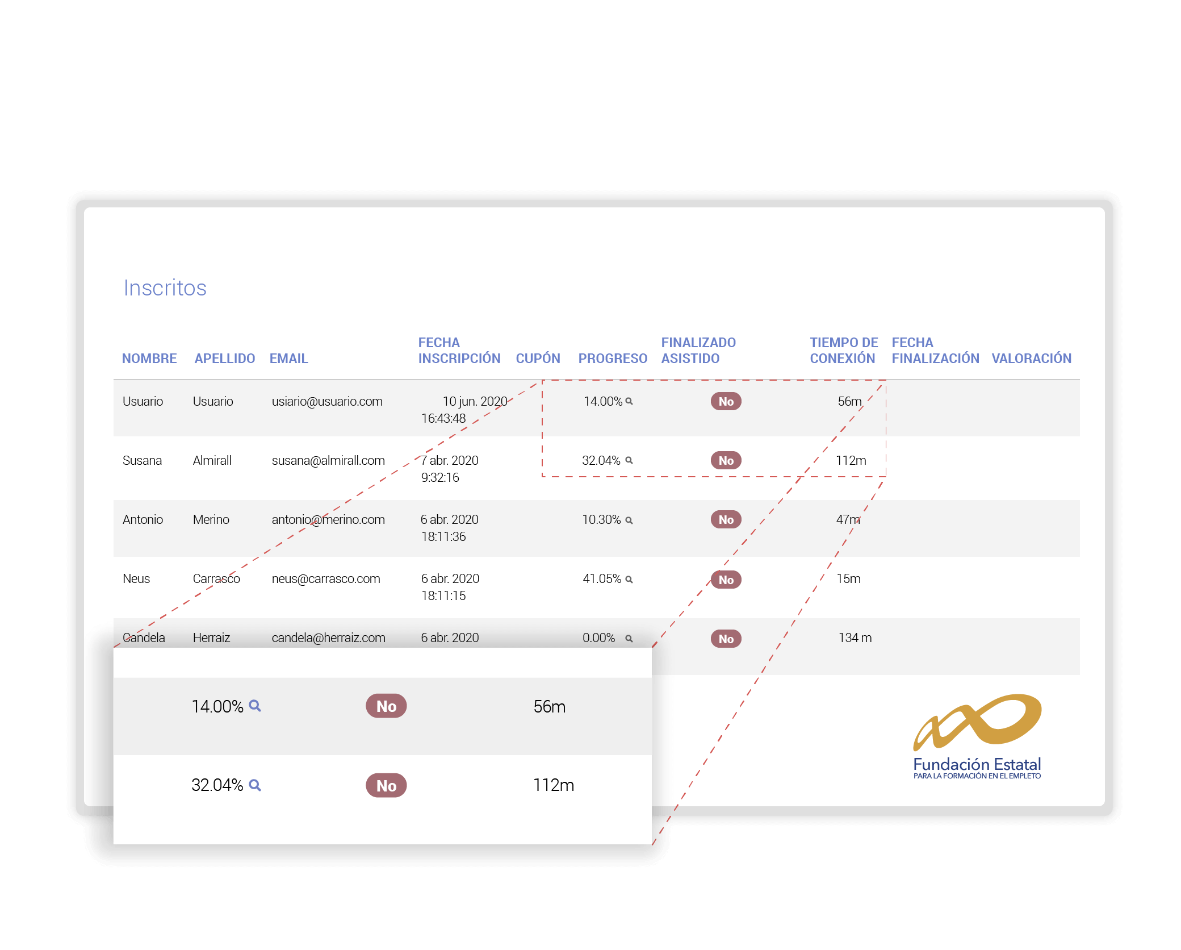
Task: Select email antonio@merino.com
Action: tap(328, 519)
